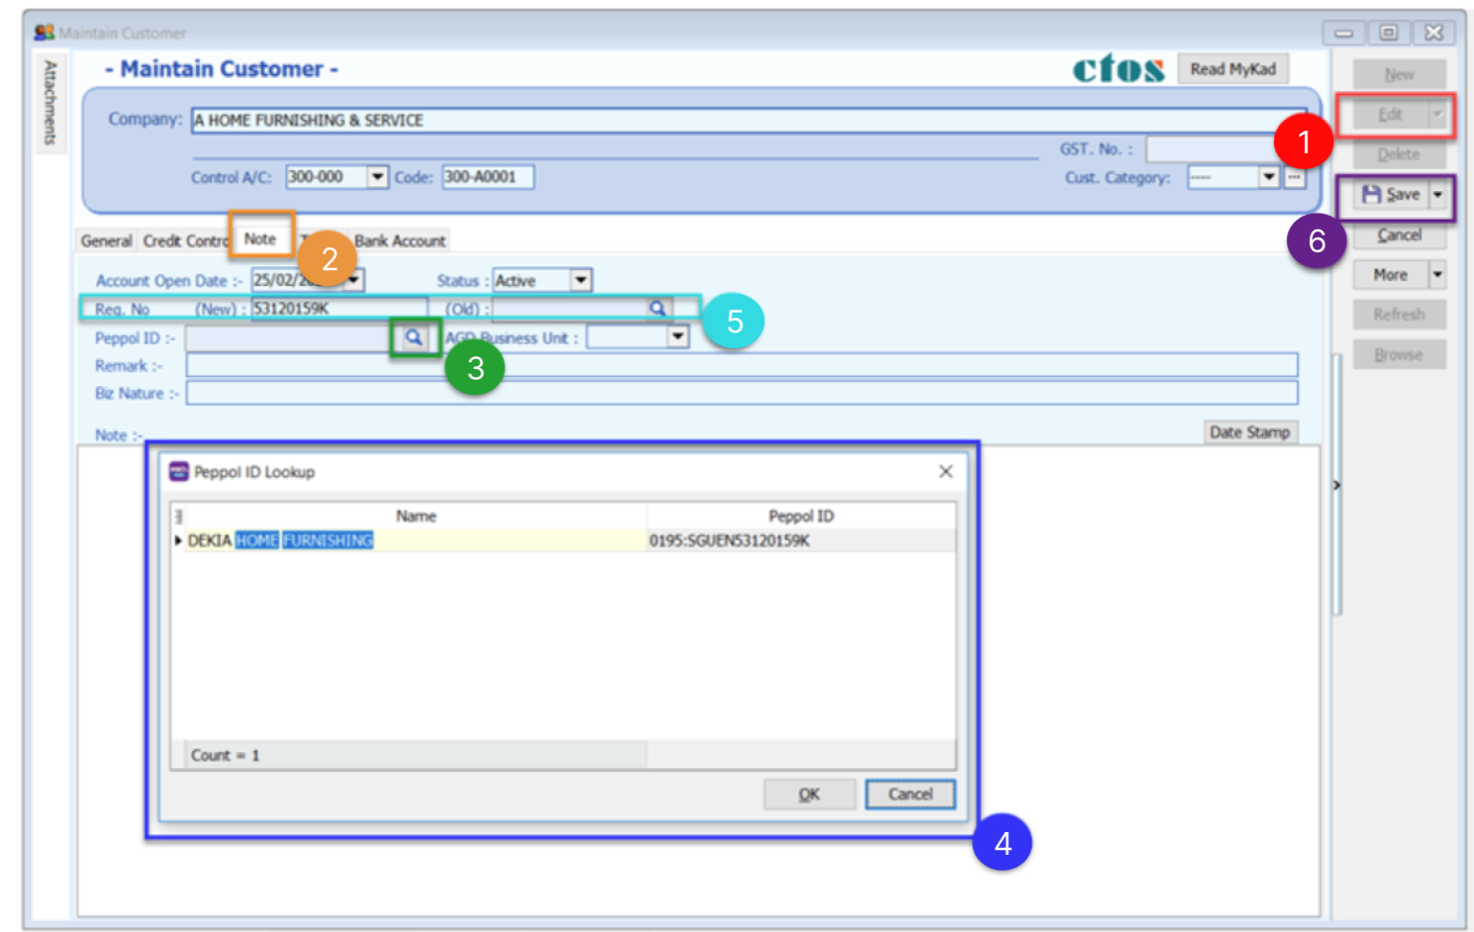Expand the AGD Business Unit dropdown

coord(678,337)
